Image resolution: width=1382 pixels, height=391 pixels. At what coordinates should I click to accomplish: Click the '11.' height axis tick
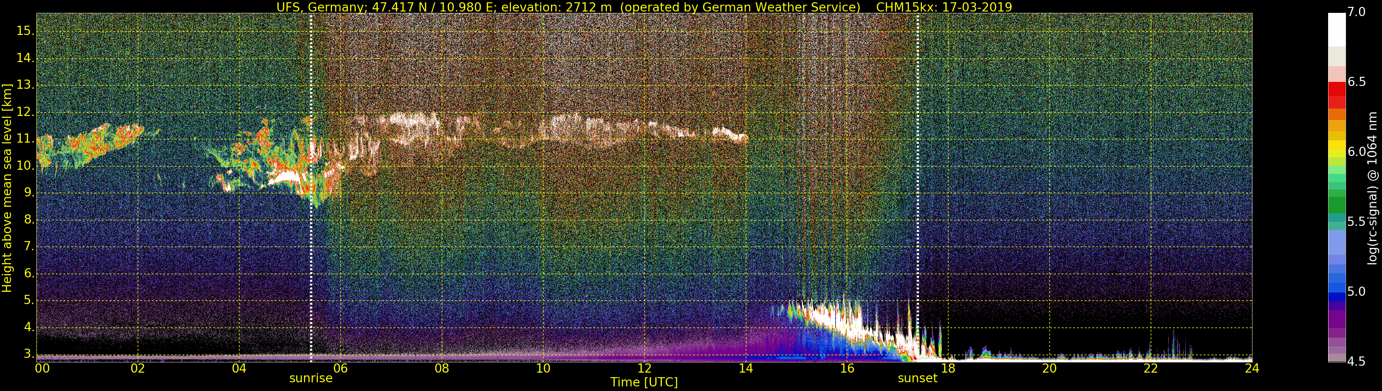25,139
